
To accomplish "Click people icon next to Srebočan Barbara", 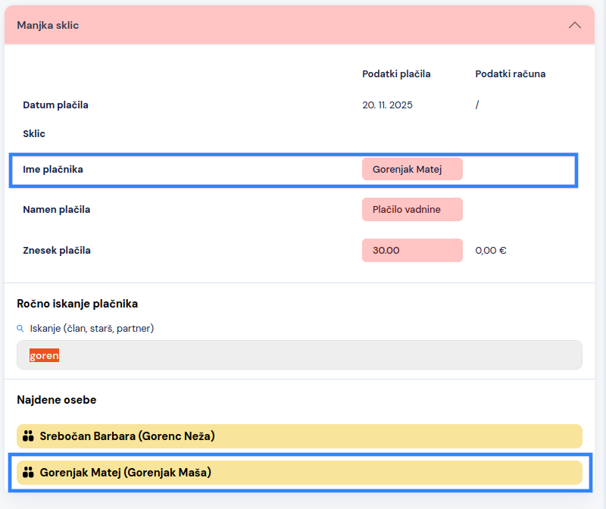I will pos(29,436).
